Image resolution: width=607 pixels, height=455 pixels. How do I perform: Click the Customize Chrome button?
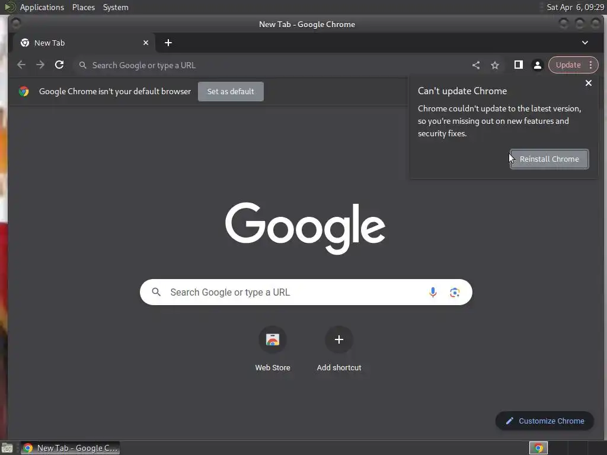545,421
